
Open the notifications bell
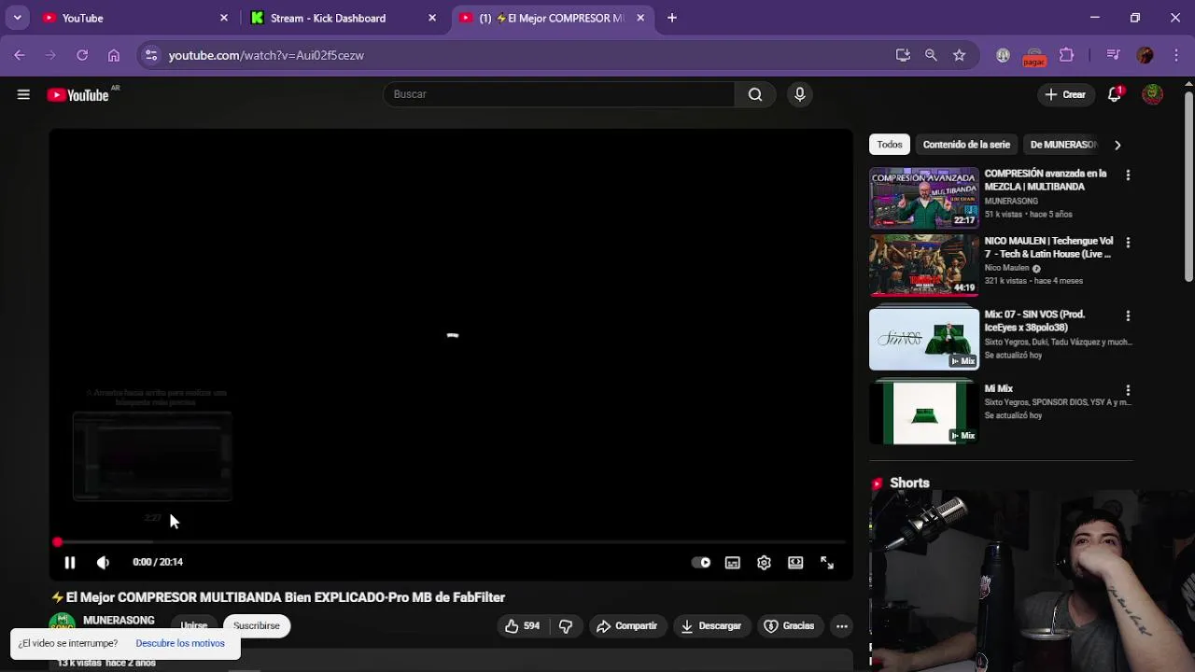click(x=1115, y=94)
